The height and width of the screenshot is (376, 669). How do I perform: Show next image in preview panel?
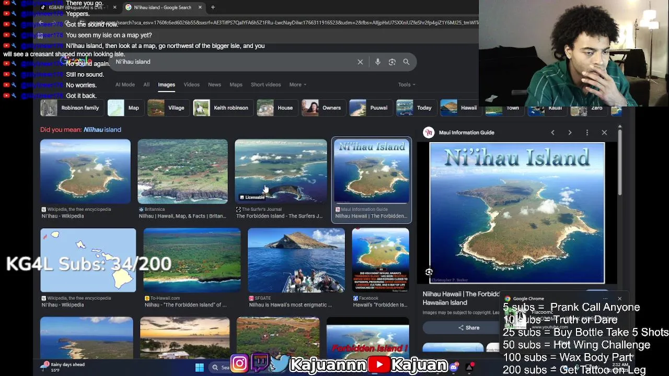(570, 133)
